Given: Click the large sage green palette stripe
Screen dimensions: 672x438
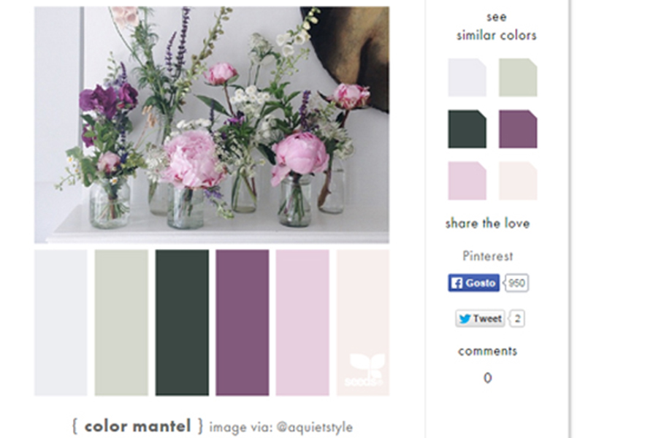Looking at the screenshot, I should [x=122, y=323].
